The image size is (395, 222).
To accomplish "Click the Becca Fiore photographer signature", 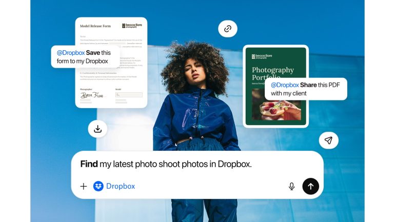I will click(92, 95).
